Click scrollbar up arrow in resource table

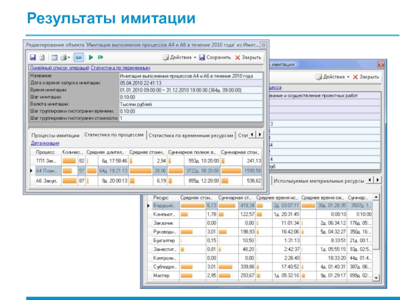pos(376,197)
